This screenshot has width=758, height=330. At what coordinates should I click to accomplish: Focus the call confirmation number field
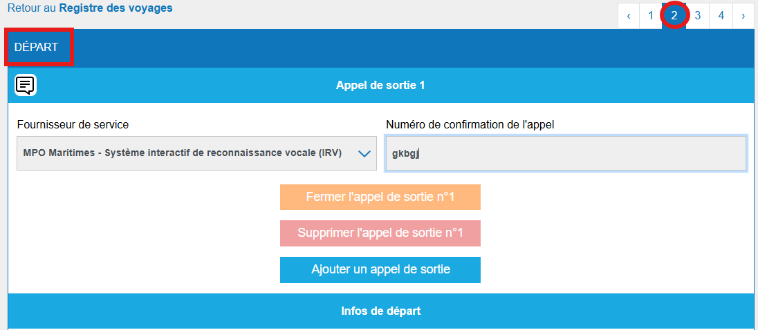pyautogui.click(x=566, y=153)
